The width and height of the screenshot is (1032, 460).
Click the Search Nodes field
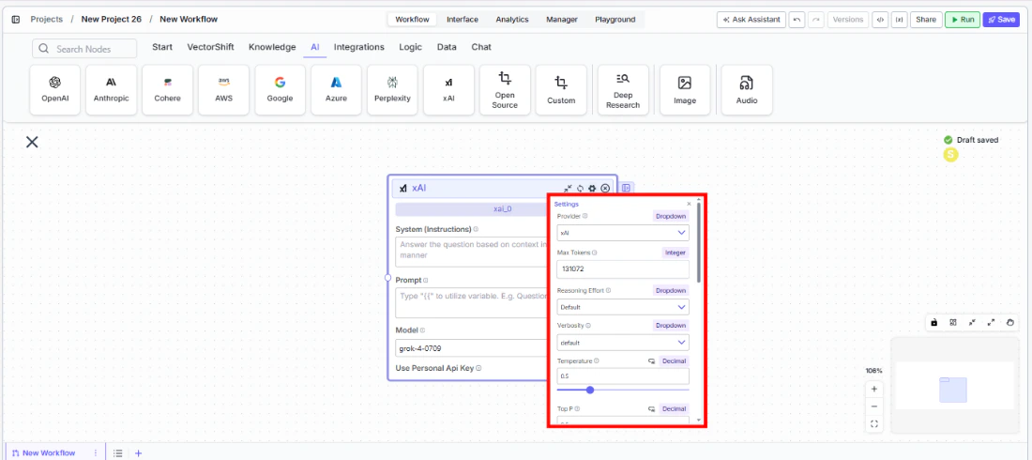[x=84, y=49]
